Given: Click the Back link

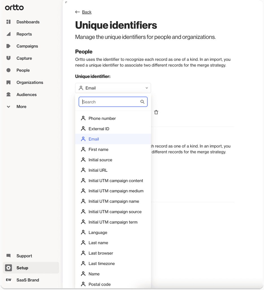Looking at the screenshot, I should [83, 12].
